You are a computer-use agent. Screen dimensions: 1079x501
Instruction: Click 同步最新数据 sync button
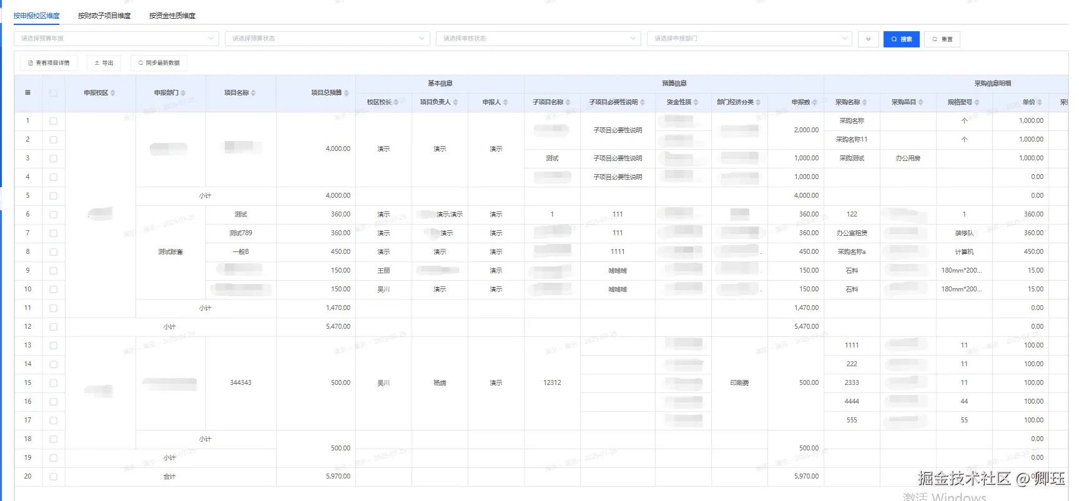point(159,63)
